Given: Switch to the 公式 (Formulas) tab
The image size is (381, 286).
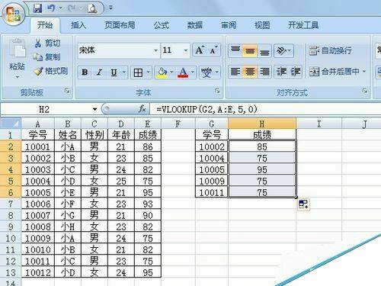Looking at the screenshot, I should click(162, 25).
